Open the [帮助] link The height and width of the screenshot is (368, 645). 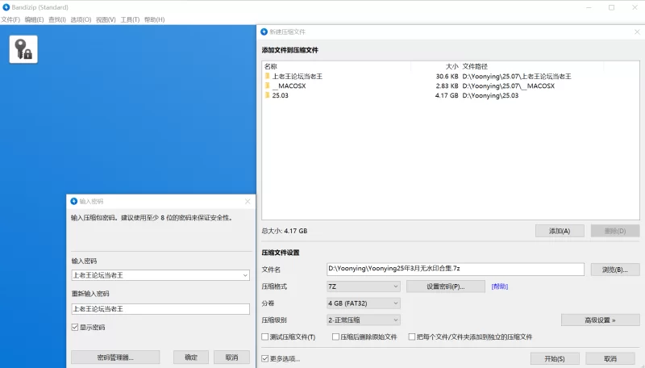coord(499,286)
